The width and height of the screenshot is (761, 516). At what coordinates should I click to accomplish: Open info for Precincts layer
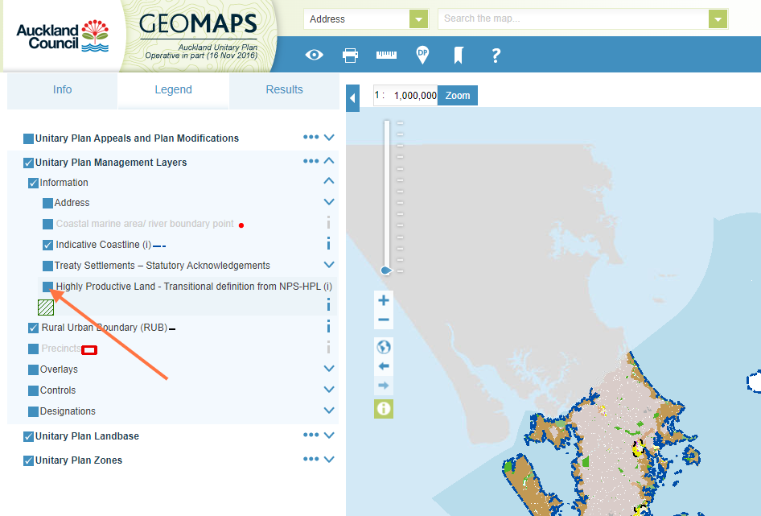click(328, 348)
